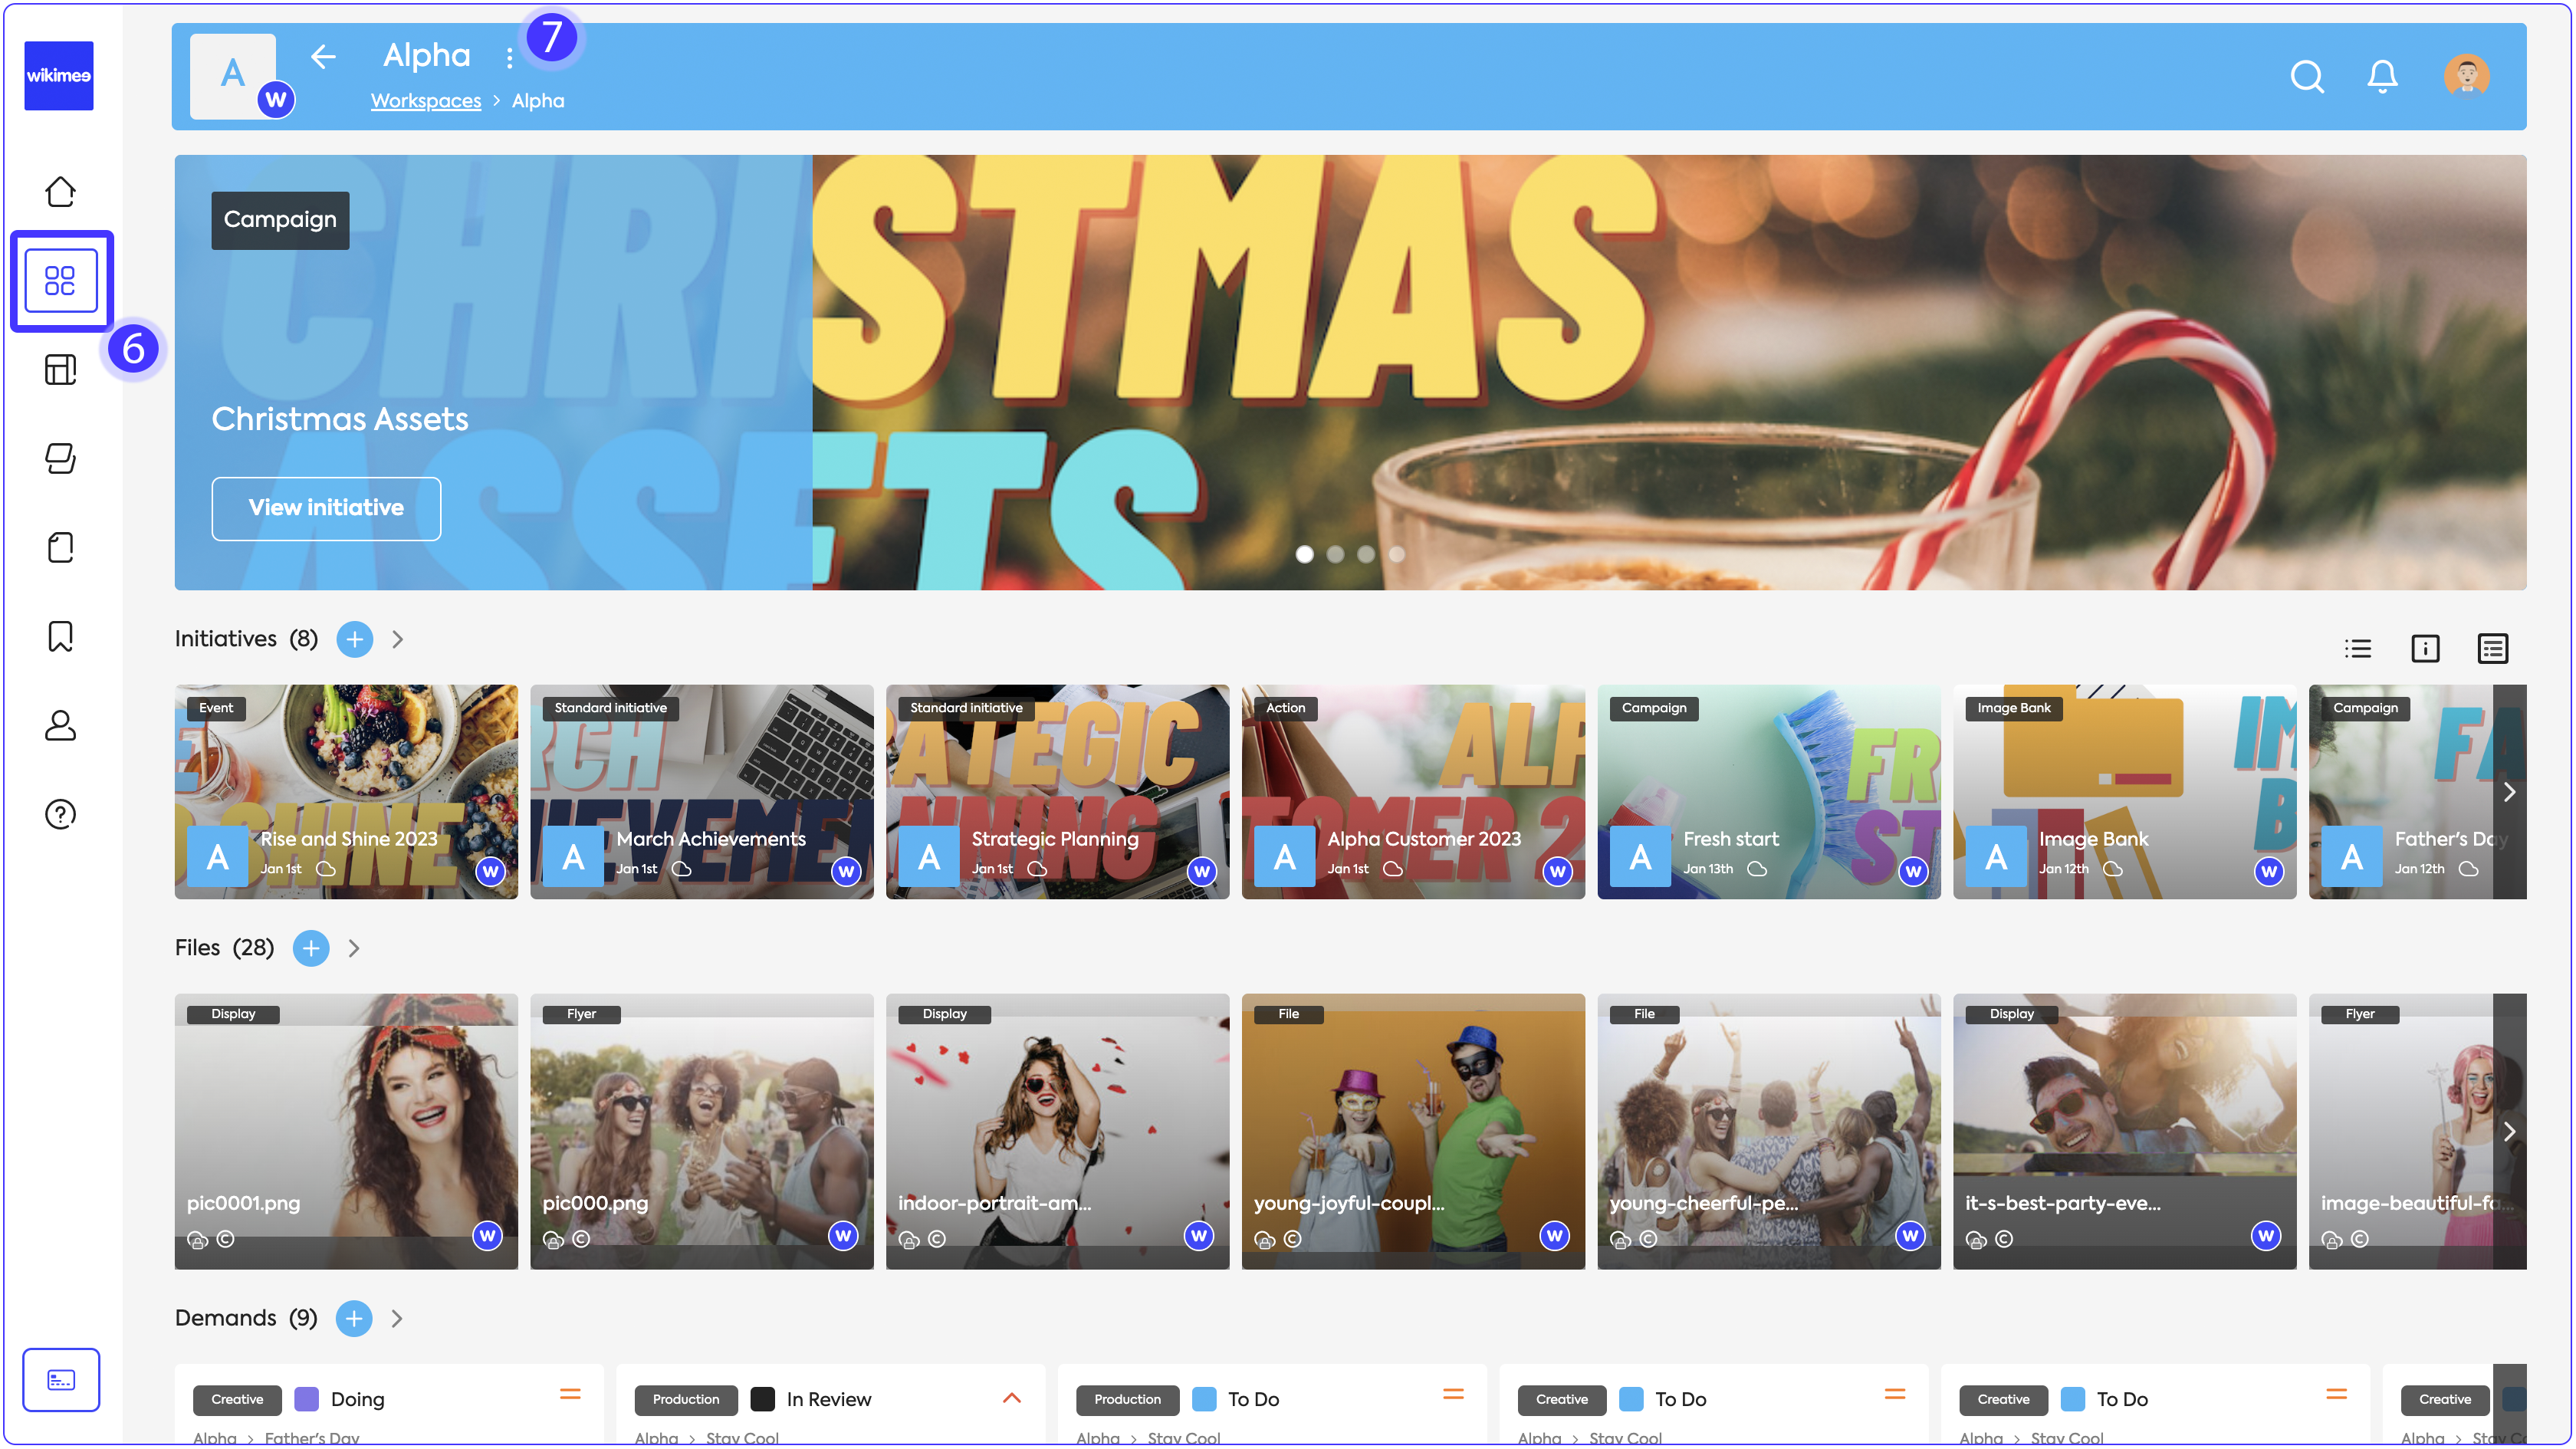Expand the Initiatives section chevron
This screenshot has width=2576, height=1449.
click(x=398, y=639)
